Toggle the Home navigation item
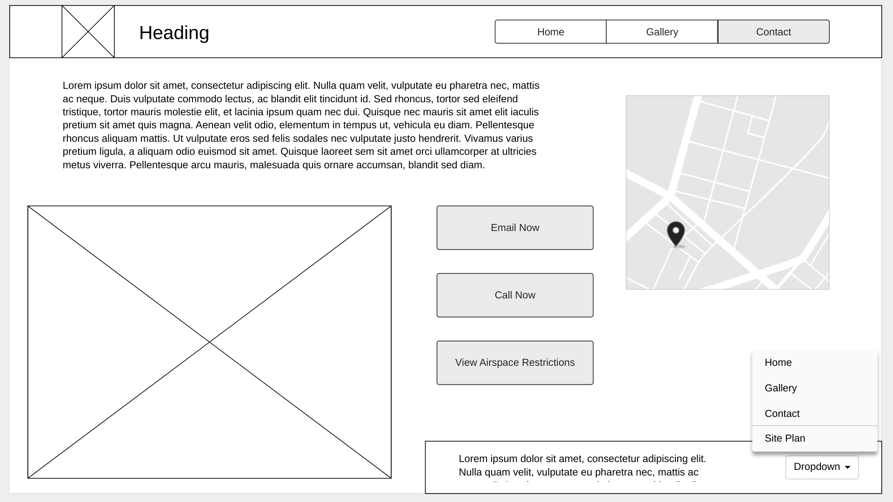The image size is (893, 502). tap(551, 32)
